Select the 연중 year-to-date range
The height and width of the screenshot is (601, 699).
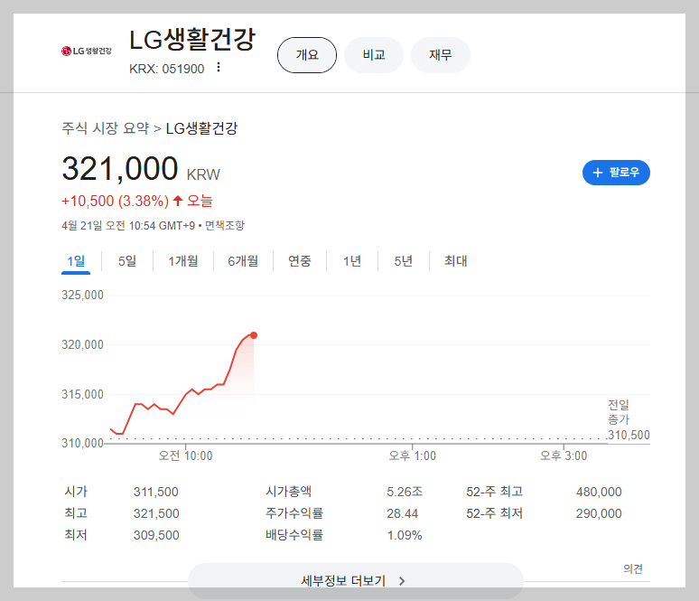pyautogui.click(x=300, y=261)
